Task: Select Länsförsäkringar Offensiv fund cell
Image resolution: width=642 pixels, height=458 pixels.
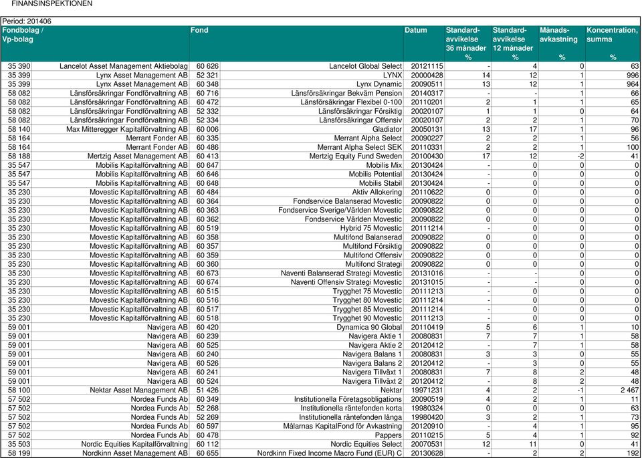Action: click(311, 120)
